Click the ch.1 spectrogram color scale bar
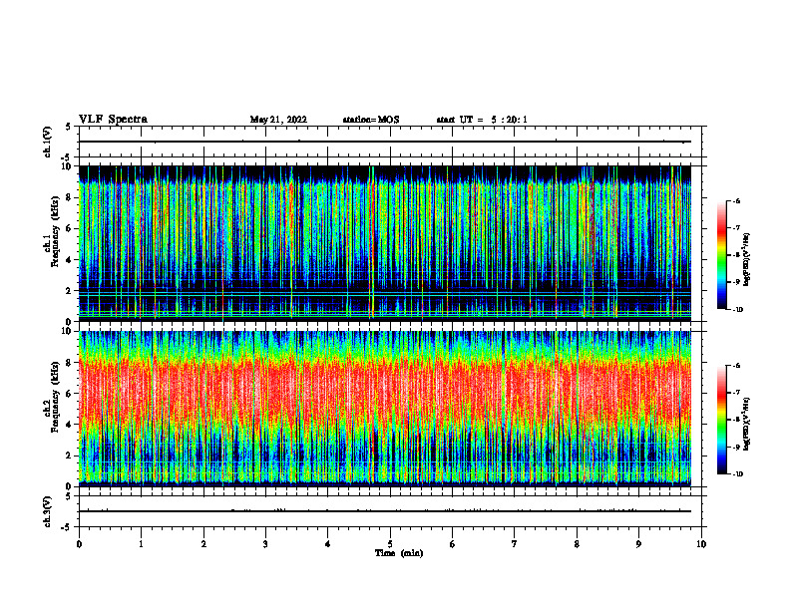The image size is (790, 610). pyautogui.click(x=721, y=255)
